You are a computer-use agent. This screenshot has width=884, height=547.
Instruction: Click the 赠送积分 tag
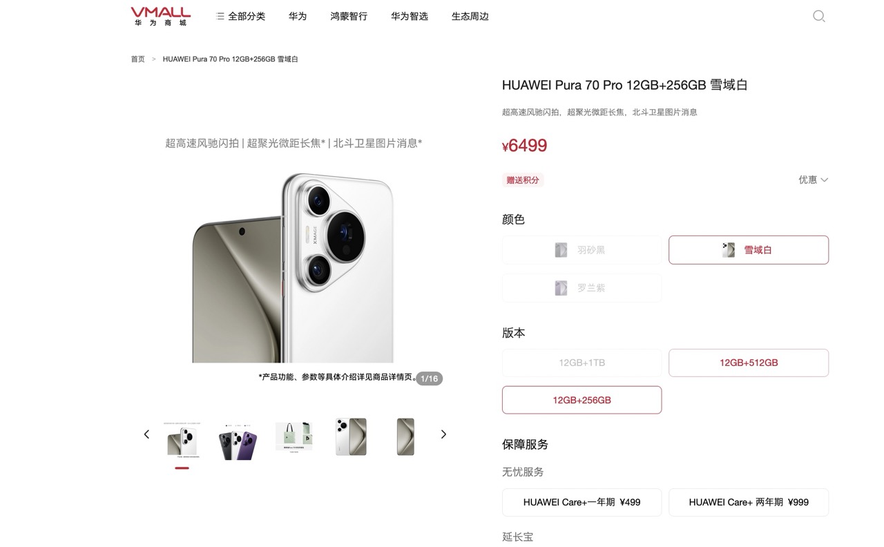[523, 180]
